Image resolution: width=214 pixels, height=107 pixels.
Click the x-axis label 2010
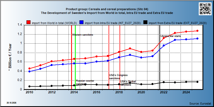pos(29,92)
